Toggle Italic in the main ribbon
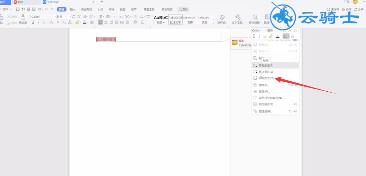This screenshot has width=366, height=176. [x=38, y=22]
